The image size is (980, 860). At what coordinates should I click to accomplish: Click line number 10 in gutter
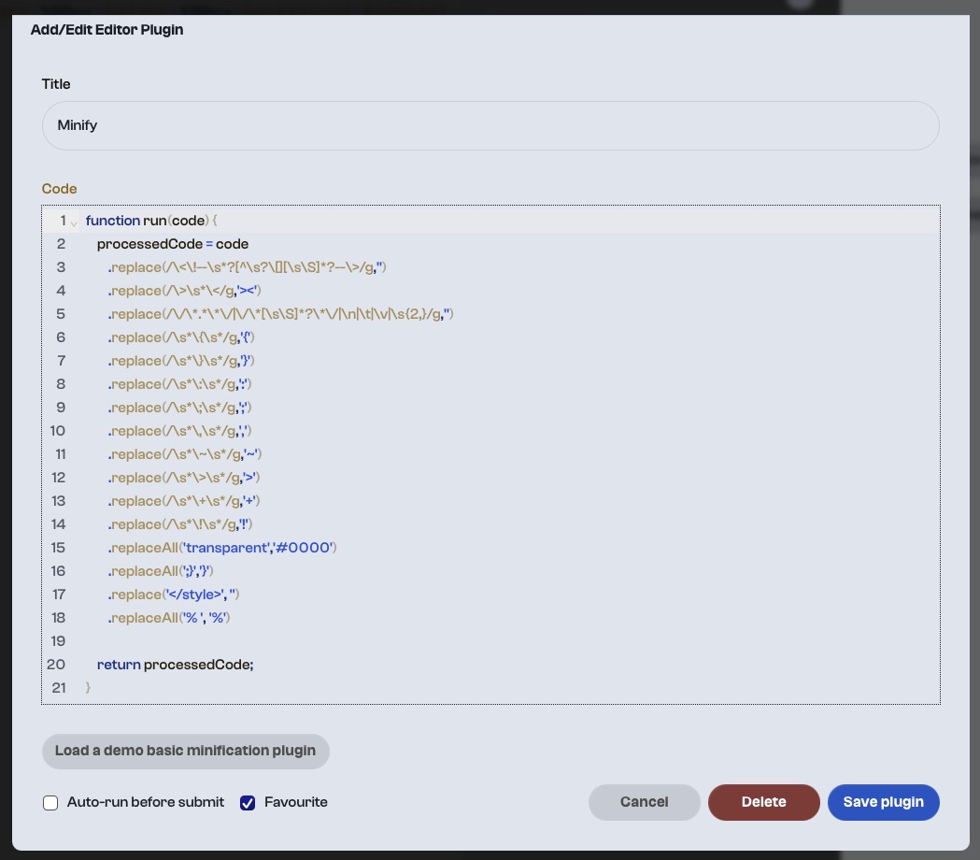click(58, 431)
